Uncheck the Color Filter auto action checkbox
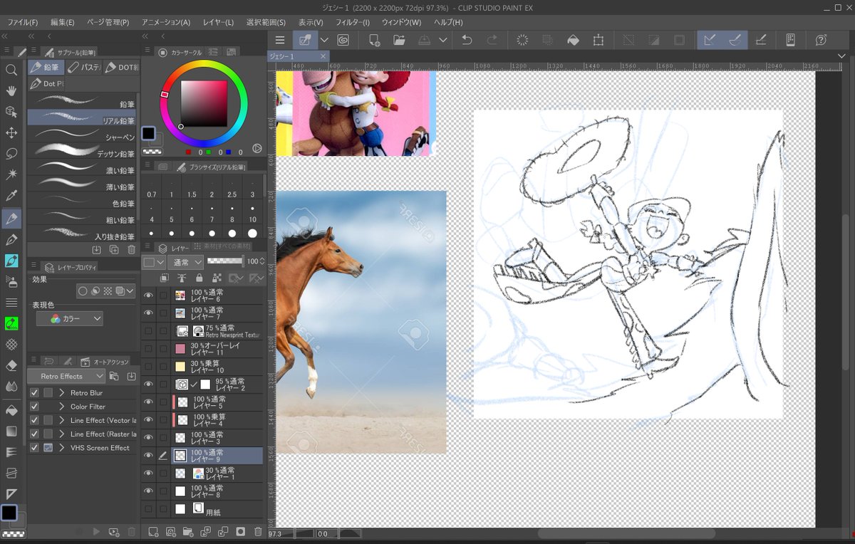The height and width of the screenshot is (544, 855). [34, 407]
